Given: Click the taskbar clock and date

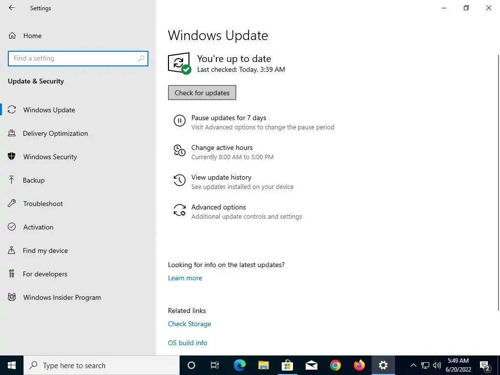Looking at the screenshot, I should click(x=458, y=365).
